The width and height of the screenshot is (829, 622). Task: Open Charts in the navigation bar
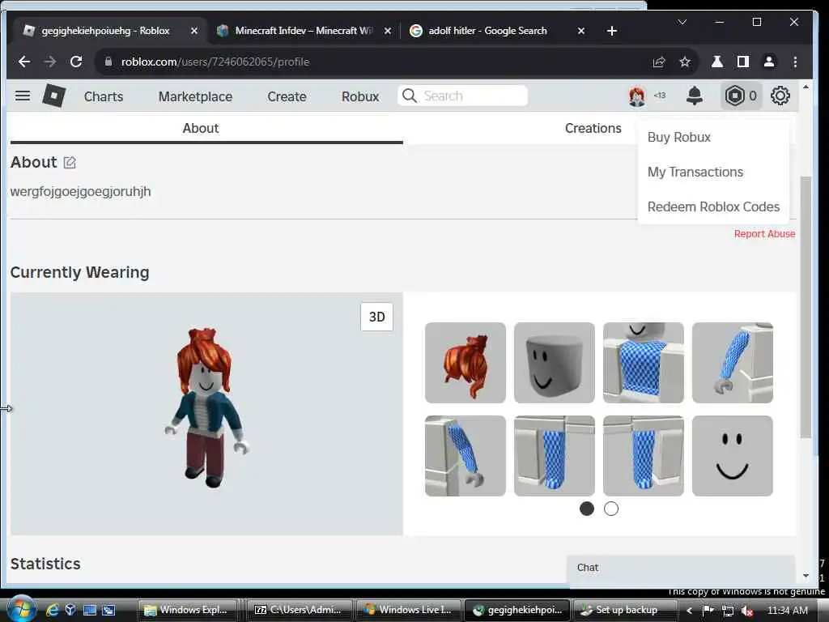[104, 96]
